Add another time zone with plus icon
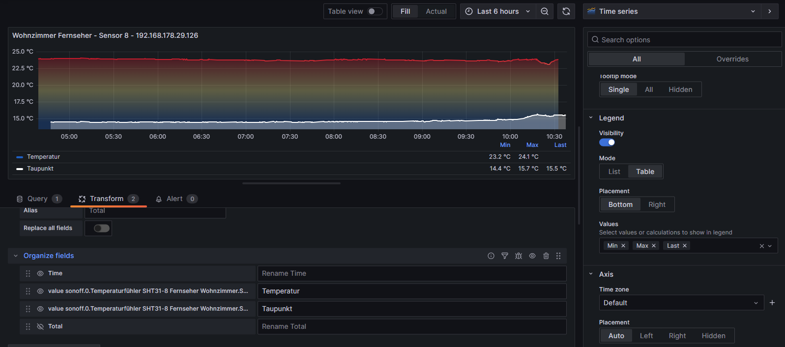 [772, 303]
